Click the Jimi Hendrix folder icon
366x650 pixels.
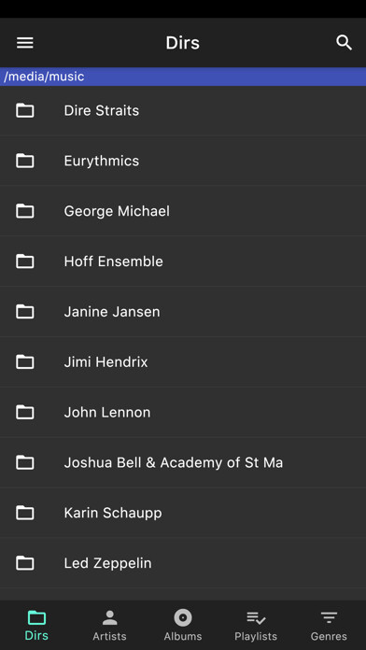(25, 362)
